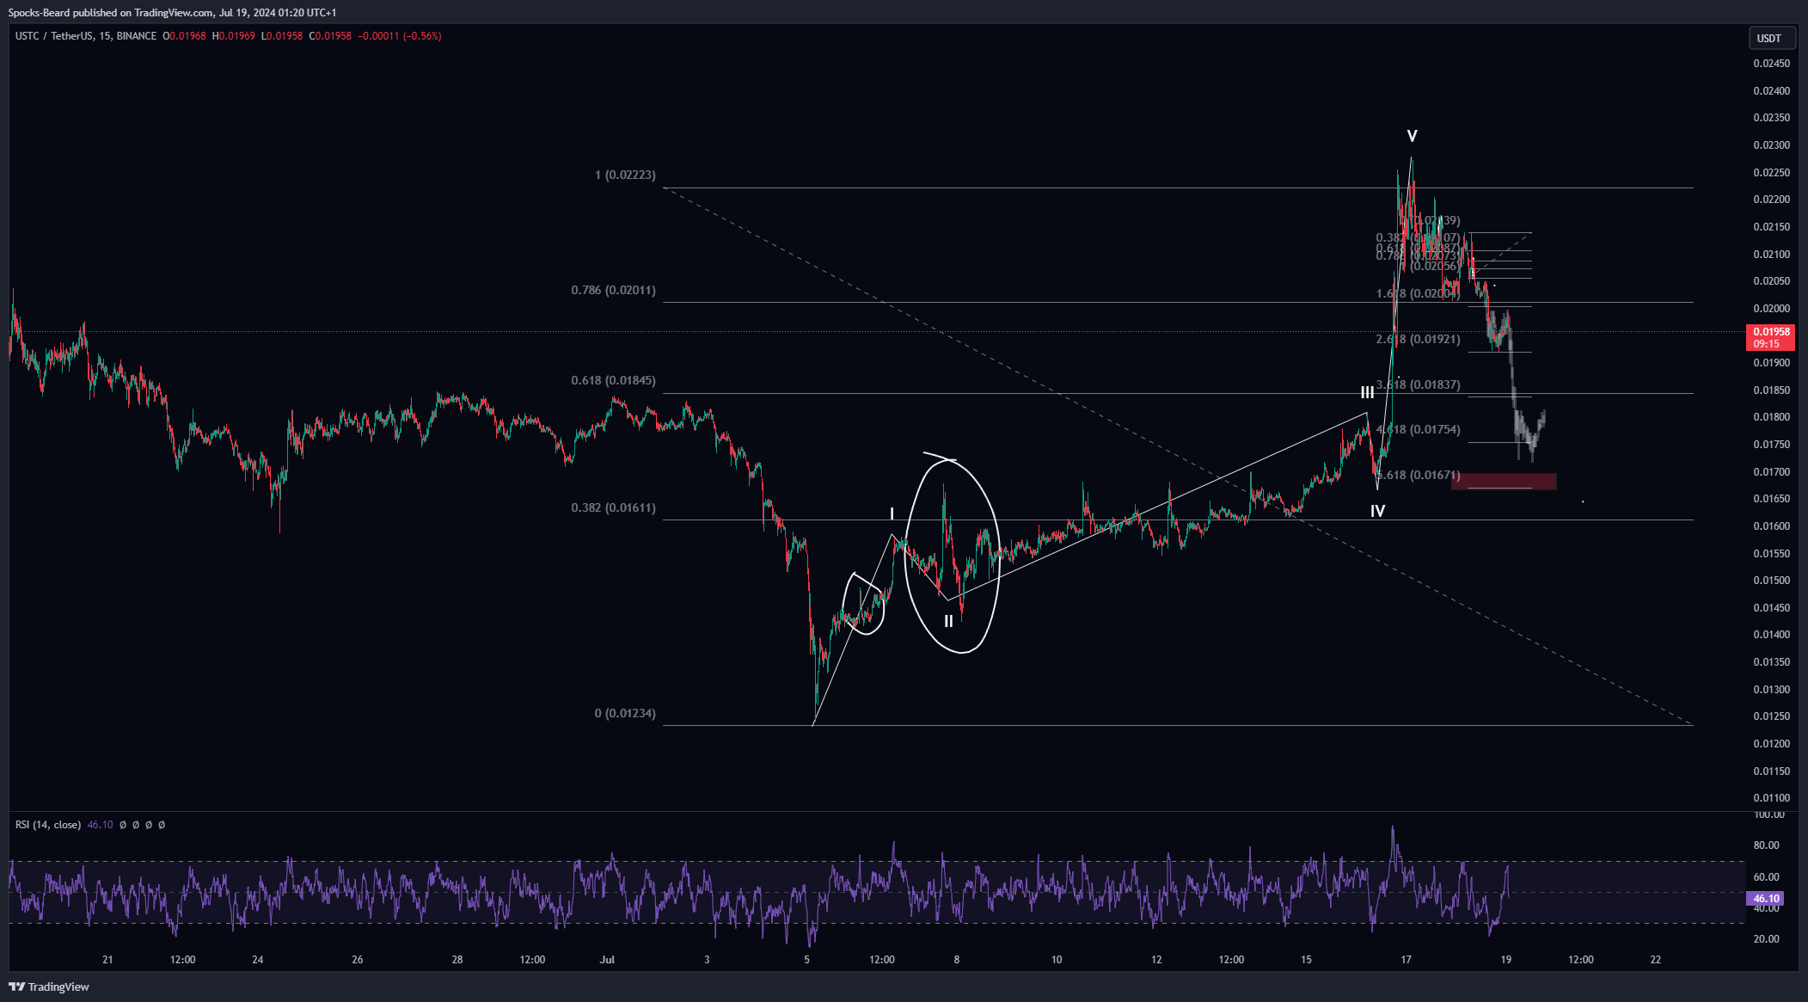Click the 28 date label on time axis
The height and width of the screenshot is (1002, 1808).
tap(457, 960)
